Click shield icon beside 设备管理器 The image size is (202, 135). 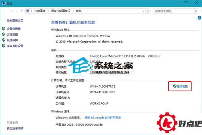click(x=3, y=29)
